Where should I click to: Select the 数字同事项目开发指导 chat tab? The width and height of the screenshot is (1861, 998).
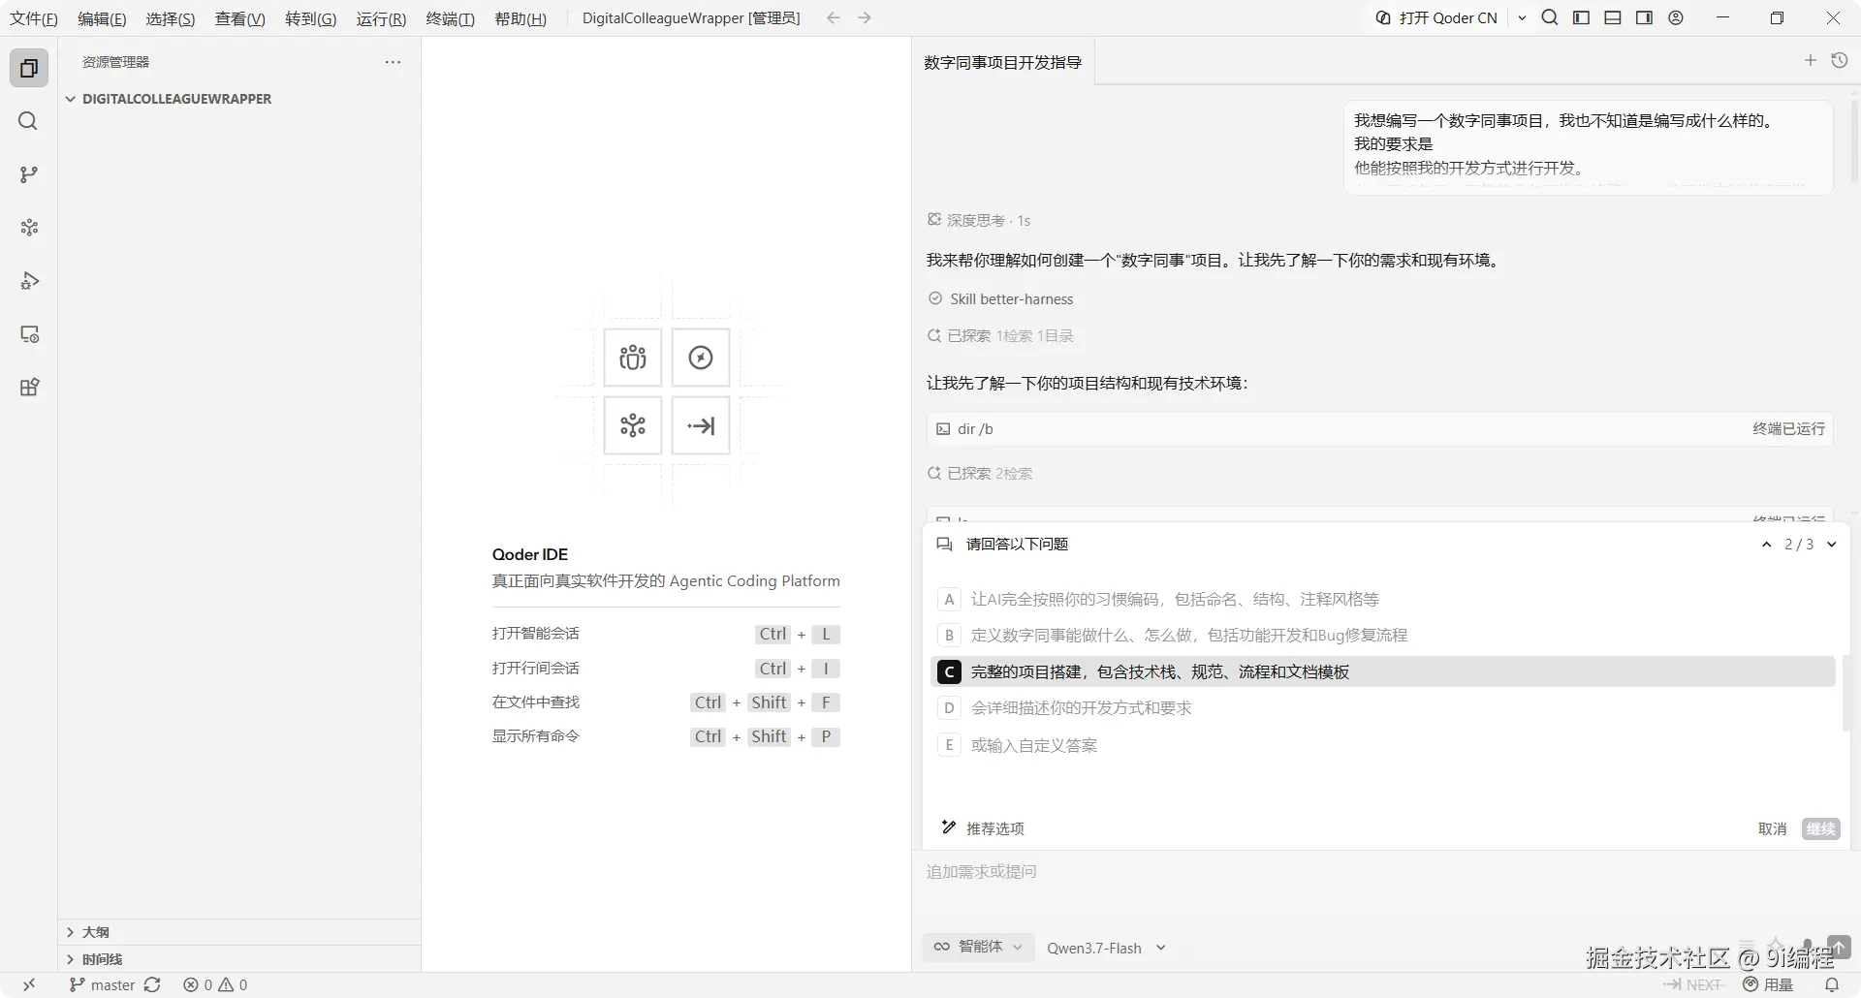(1003, 62)
